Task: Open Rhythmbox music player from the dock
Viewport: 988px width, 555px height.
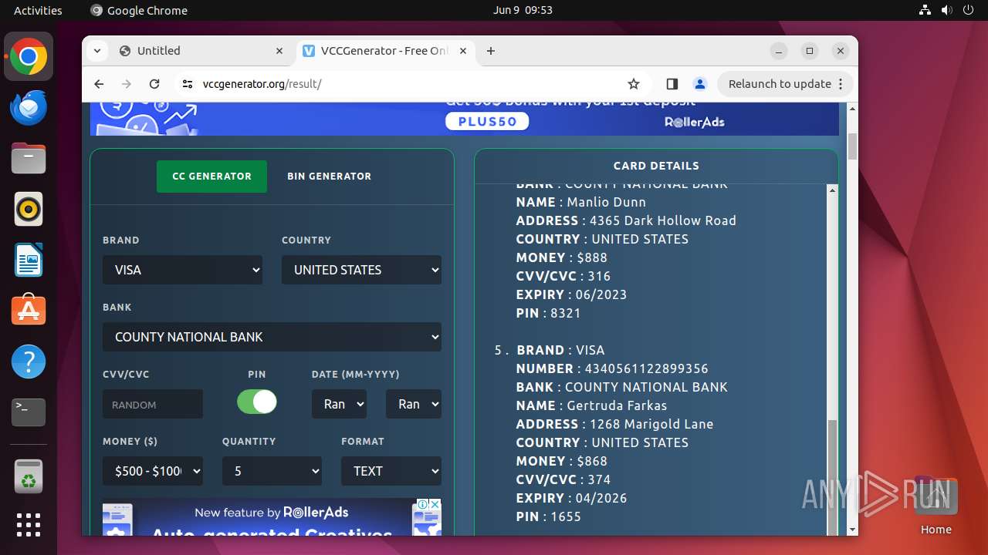Action: coord(29,209)
